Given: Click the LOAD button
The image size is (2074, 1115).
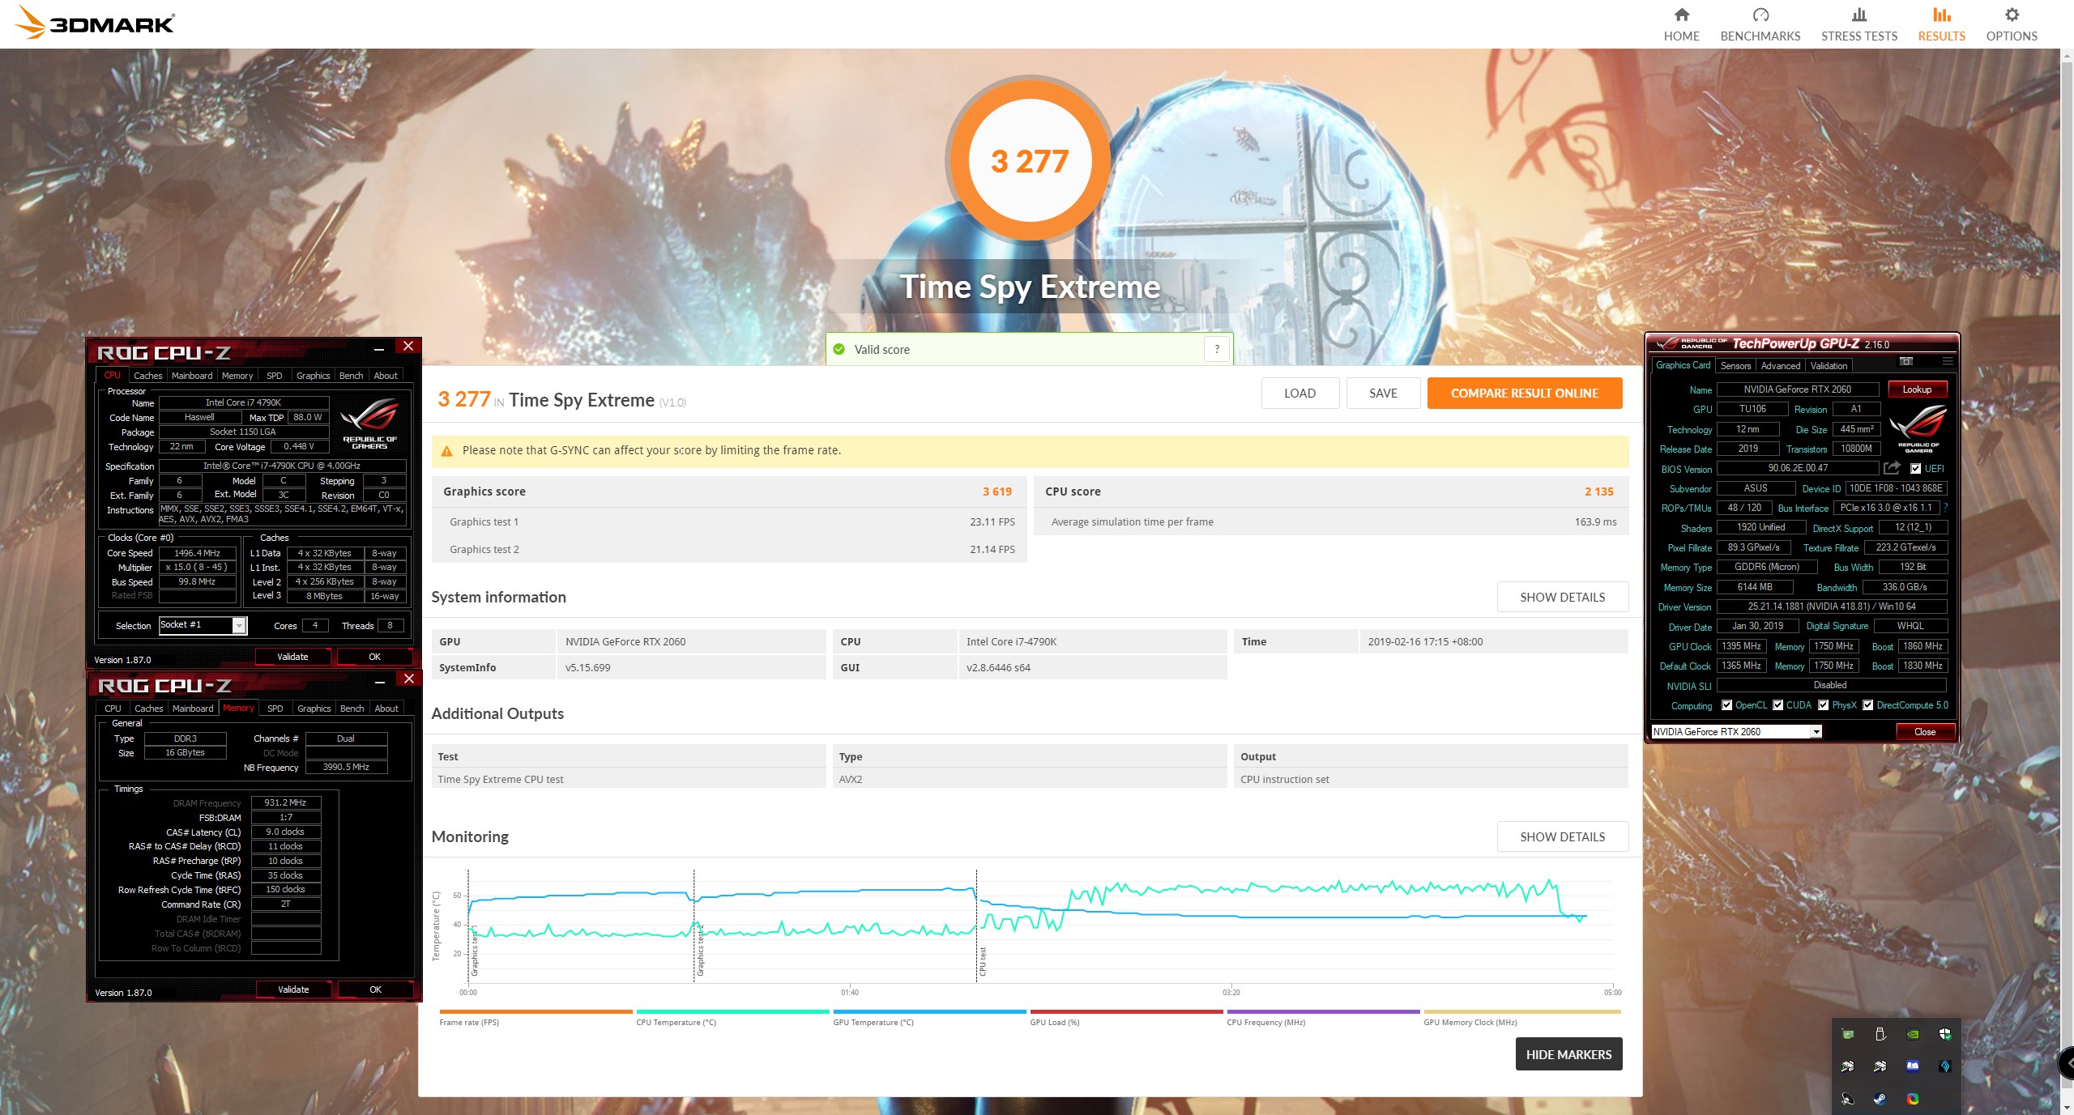Looking at the screenshot, I should pyautogui.click(x=1299, y=394).
